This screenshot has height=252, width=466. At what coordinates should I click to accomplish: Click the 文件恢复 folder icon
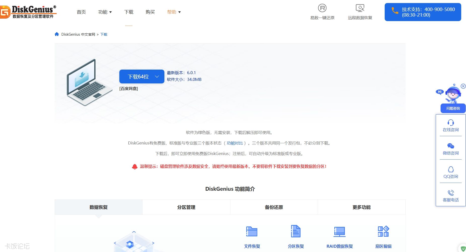(252, 231)
